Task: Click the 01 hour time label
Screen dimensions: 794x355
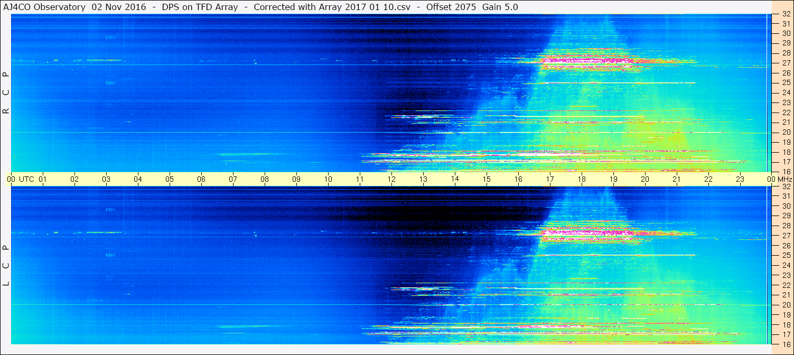Action: pyautogui.click(x=43, y=180)
